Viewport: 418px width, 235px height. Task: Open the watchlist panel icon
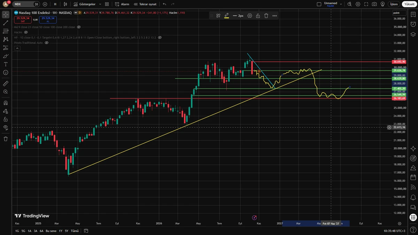click(x=413, y=15)
